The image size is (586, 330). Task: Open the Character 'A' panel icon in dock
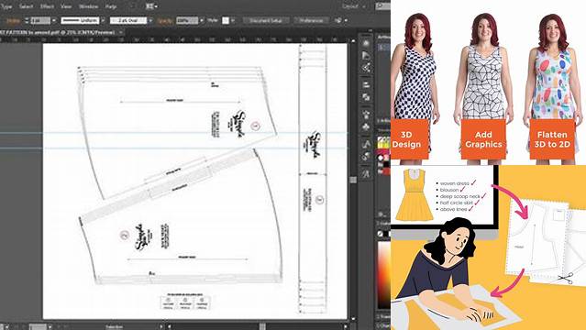tap(366, 144)
